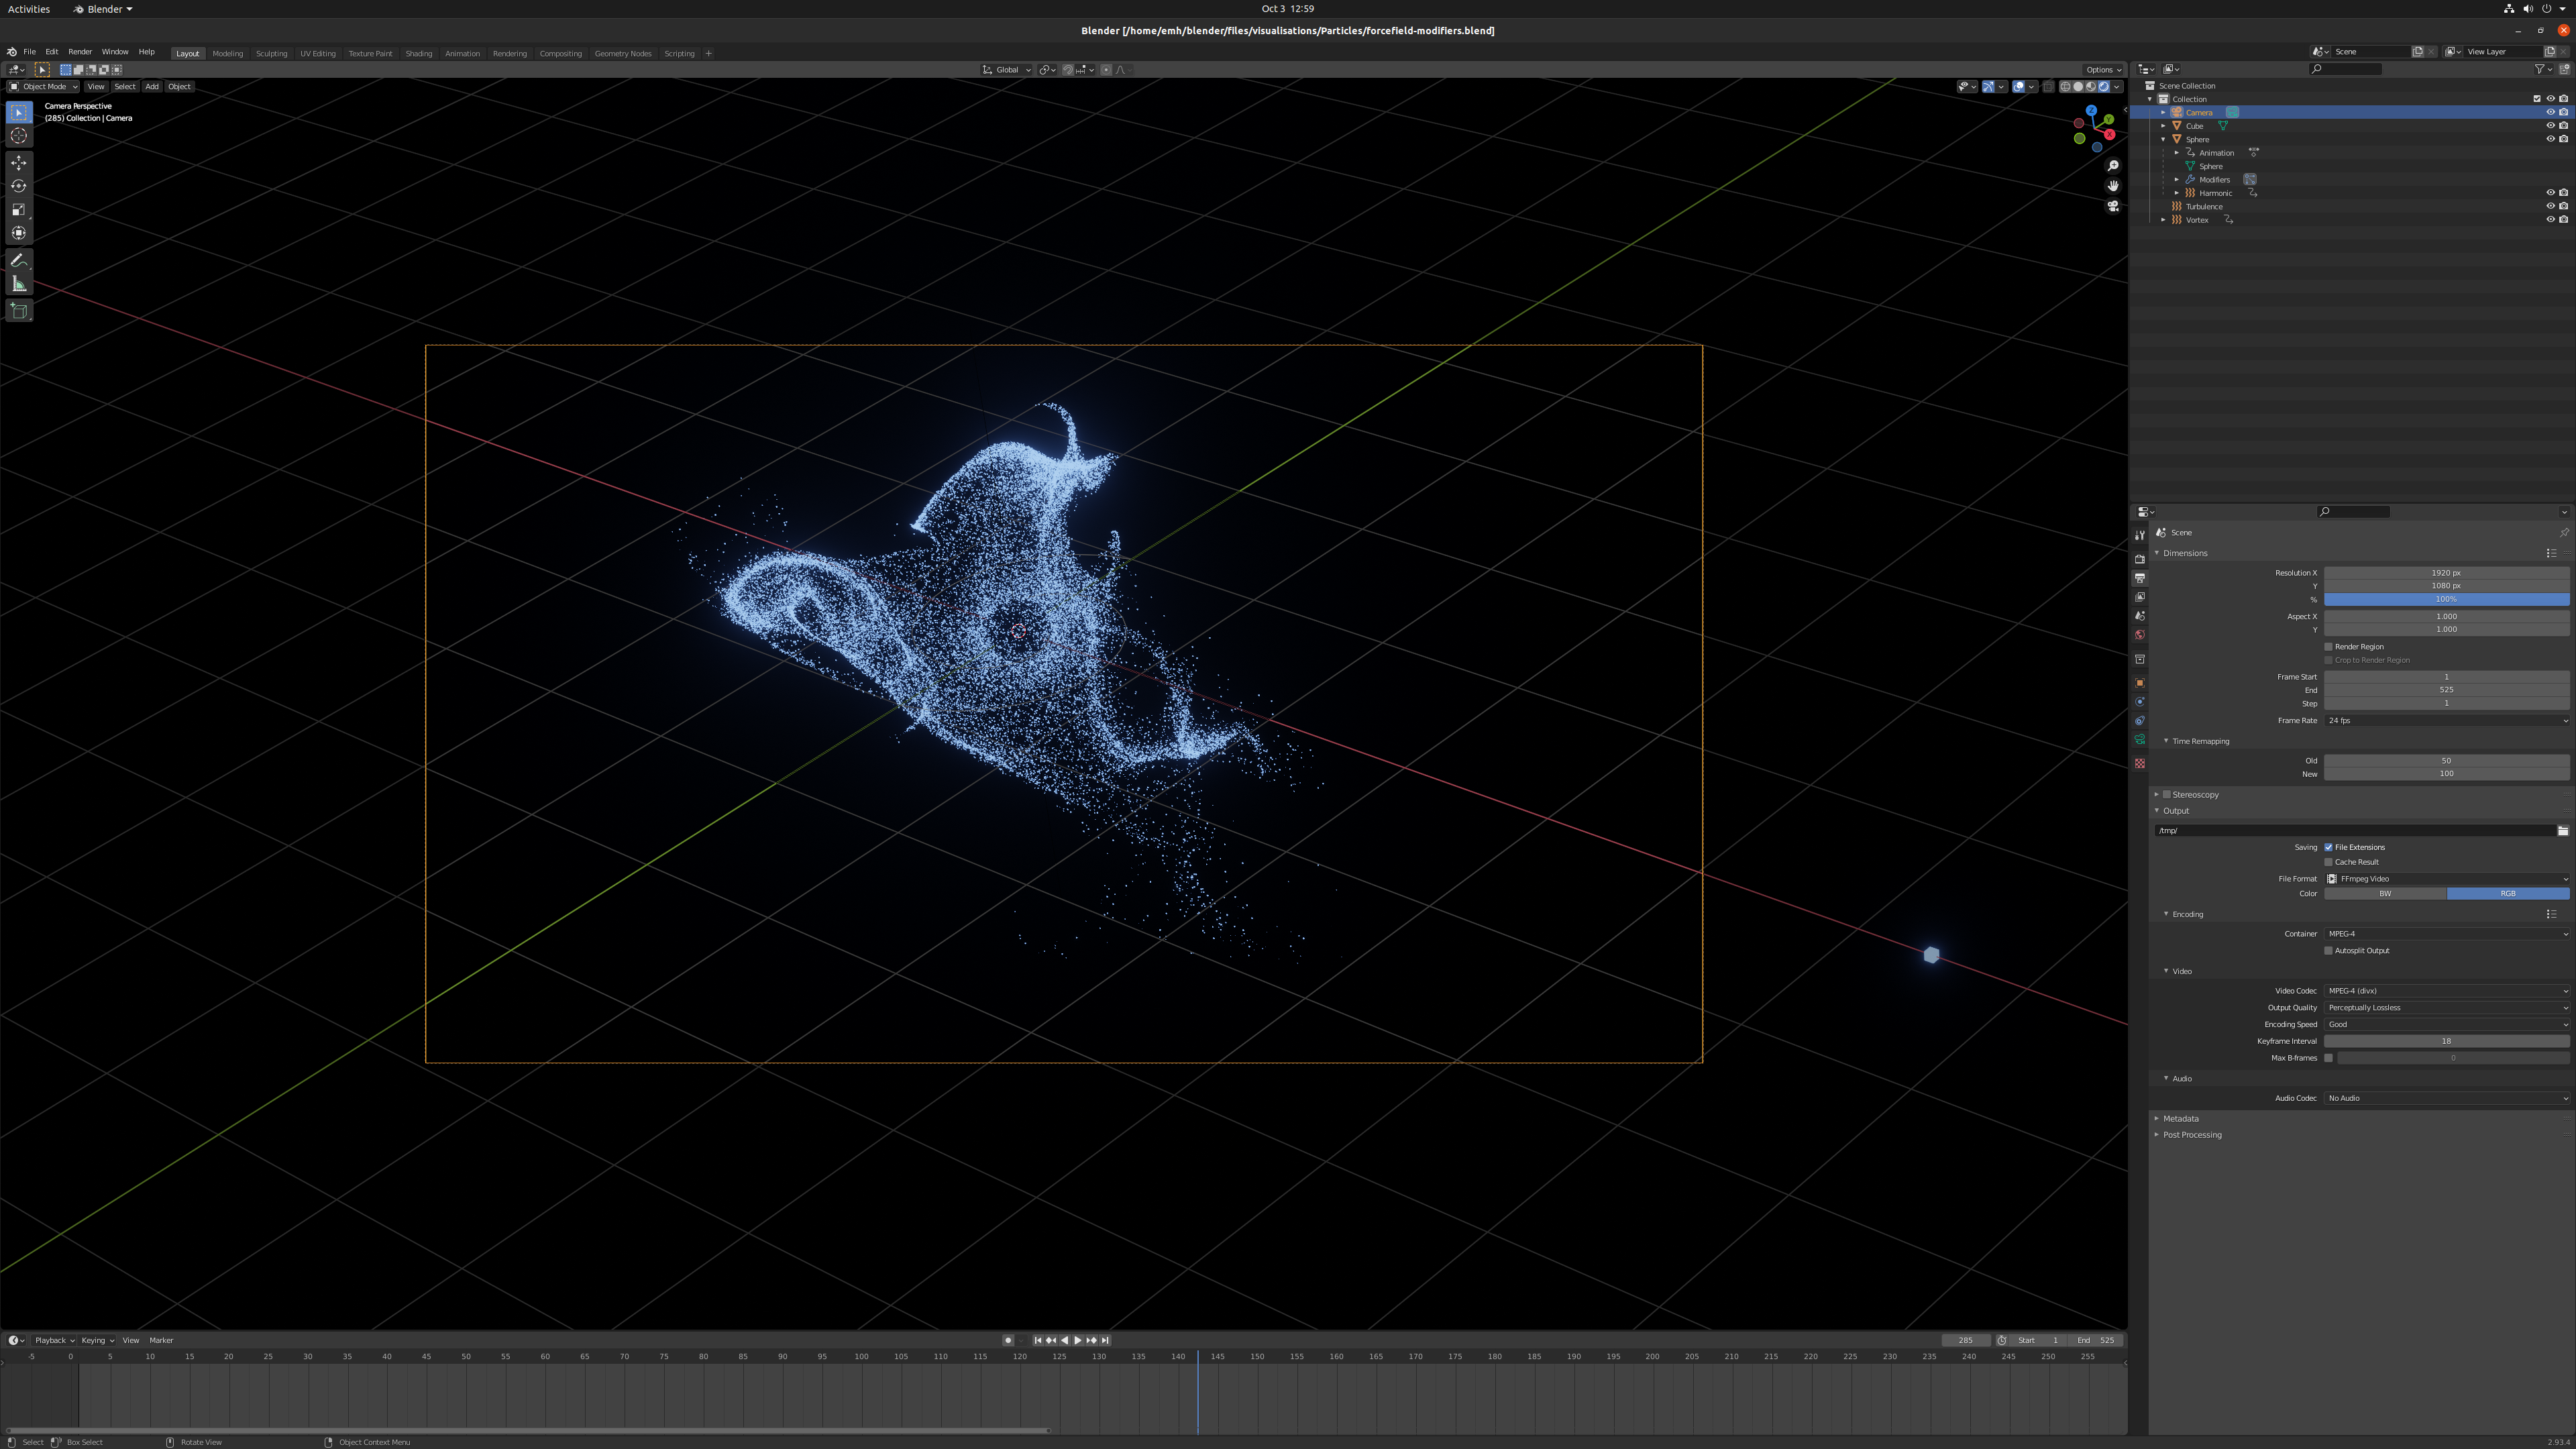Open the Physics properties tab
Image resolution: width=2576 pixels, height=1449 pixels.
click(2140, 702)
